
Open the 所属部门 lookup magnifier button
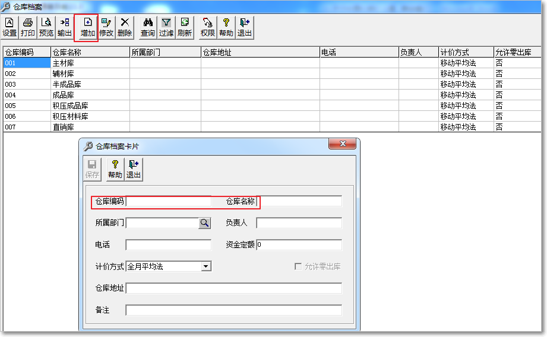click(x=204, y=223)
